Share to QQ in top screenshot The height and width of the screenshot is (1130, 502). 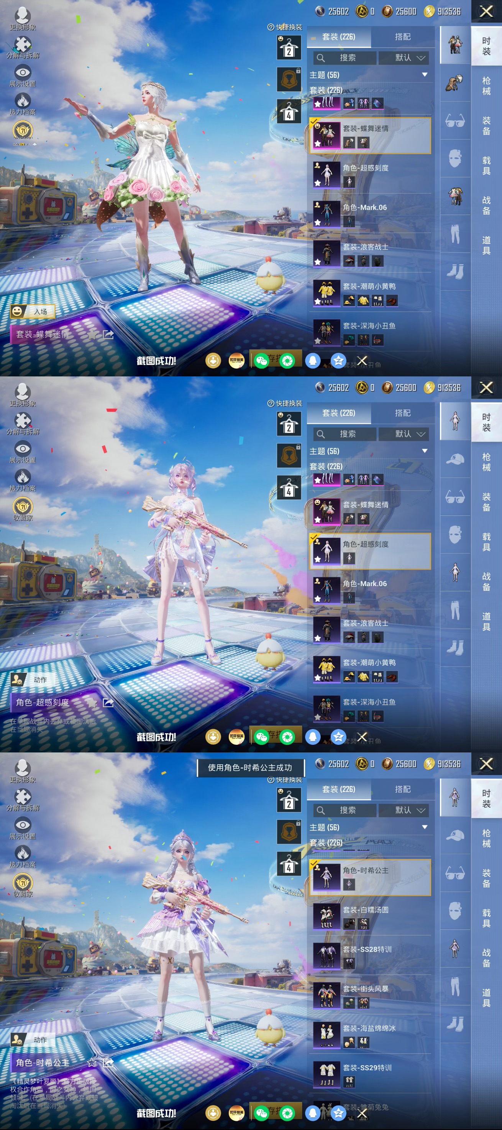click(313, 361)
